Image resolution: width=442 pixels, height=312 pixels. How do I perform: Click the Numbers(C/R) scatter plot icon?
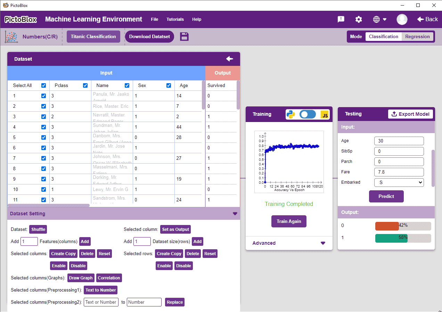pyautogui.click(x=11, y=36)
